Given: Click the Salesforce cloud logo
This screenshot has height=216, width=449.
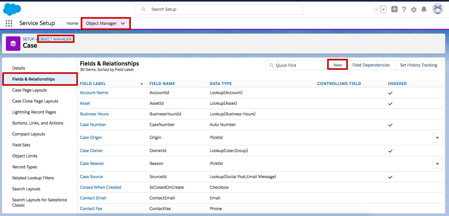Looking at the screenshot, I should pos(12,9).
